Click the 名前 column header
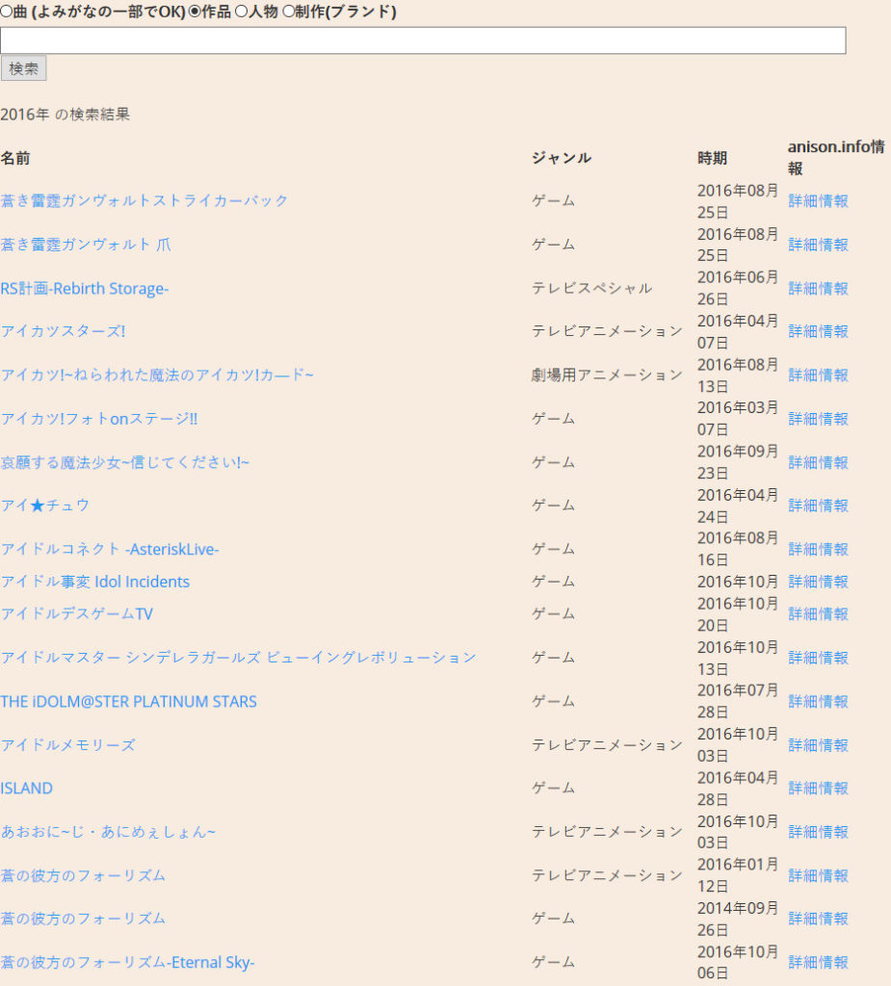Screen dimensions: 891x986 [15, 158]
